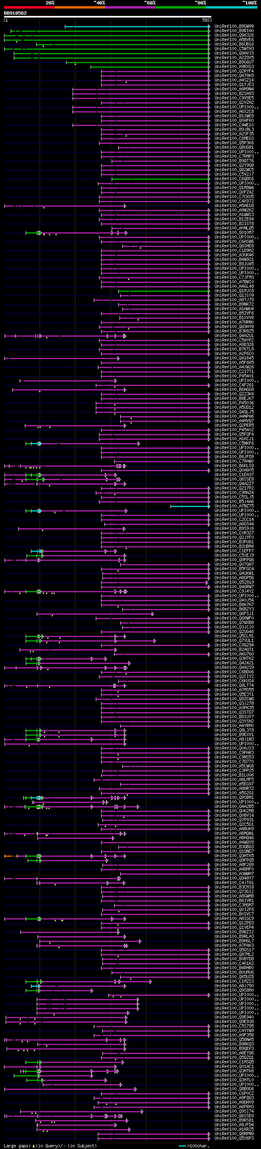
Task: Select hit label UniRef100_Q3HTK5
Action: pyautogui.click(x=234, y=856)
